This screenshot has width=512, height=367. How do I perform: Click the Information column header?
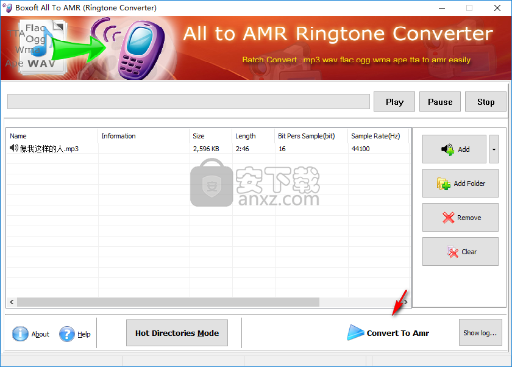tap(144, 136)
